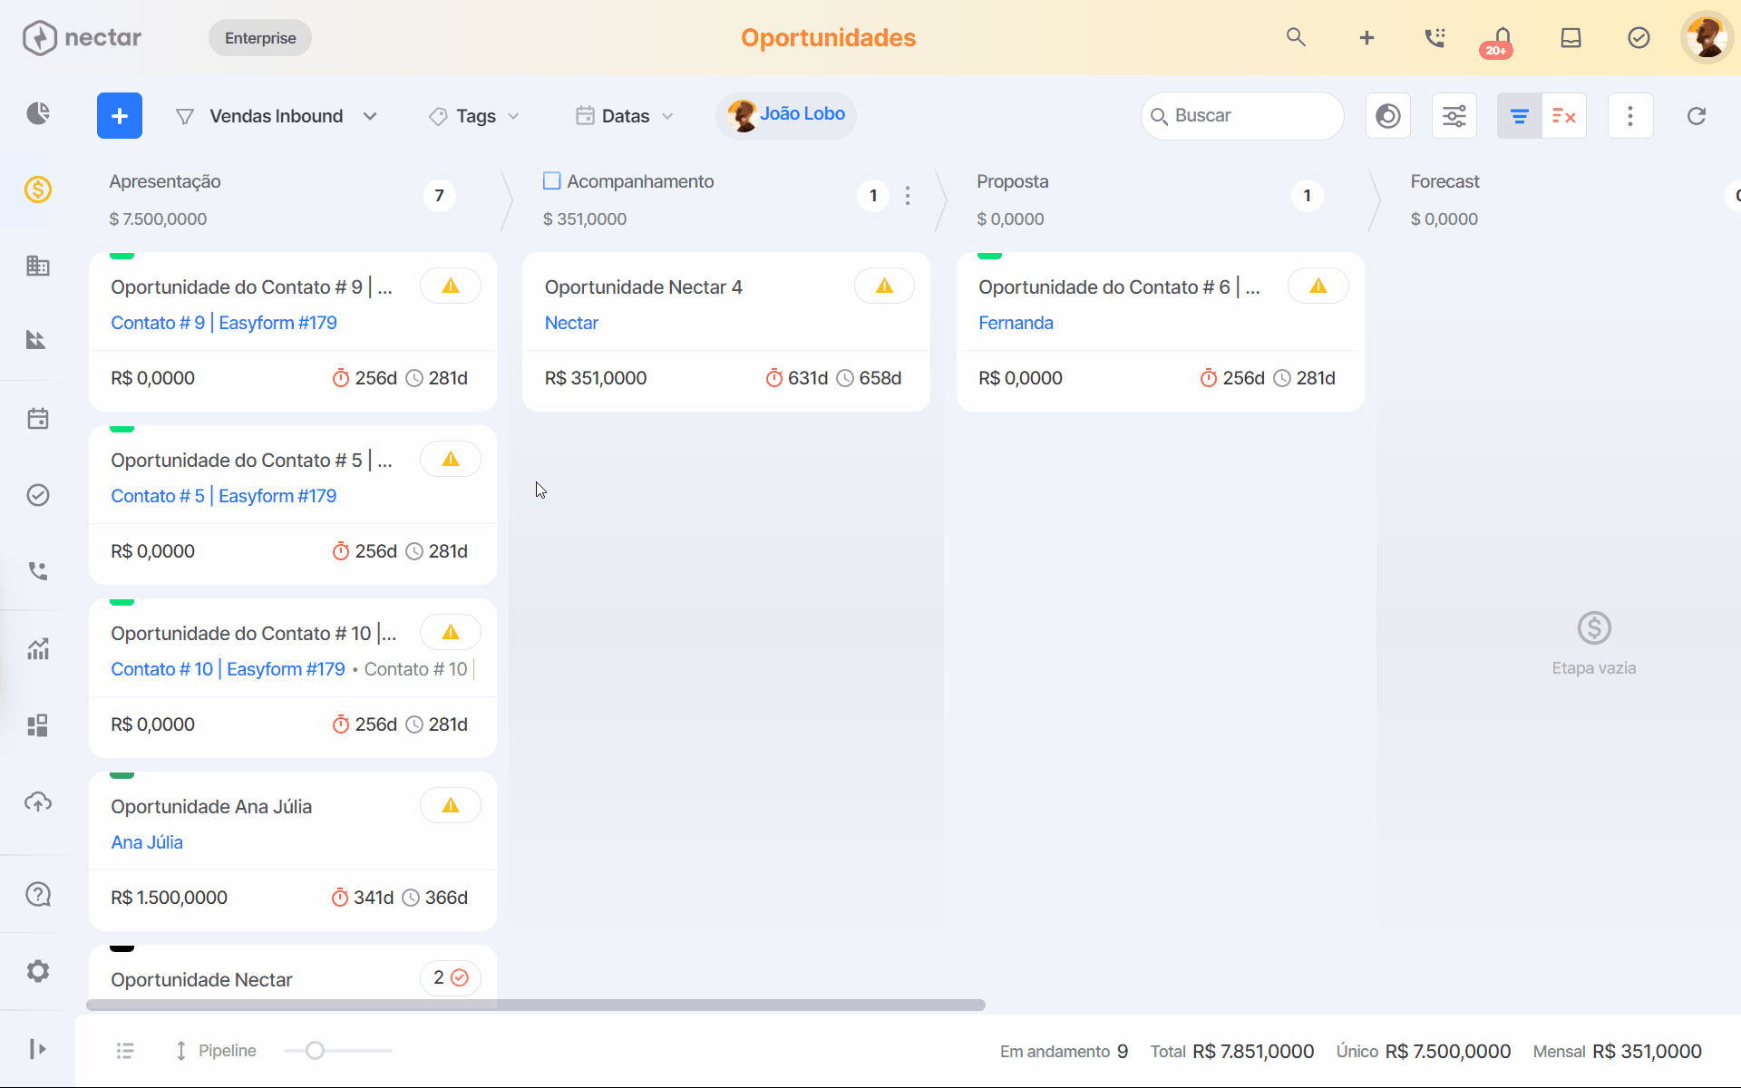Check the Acompanhamento stage checkbox
The height and width of the screenshot is (1088, 1741).
(x=551, y=181)
